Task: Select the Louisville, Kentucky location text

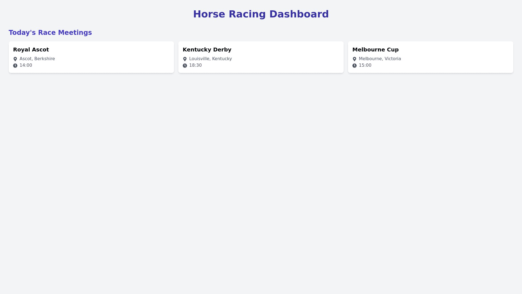Action: tap(210, 59)
